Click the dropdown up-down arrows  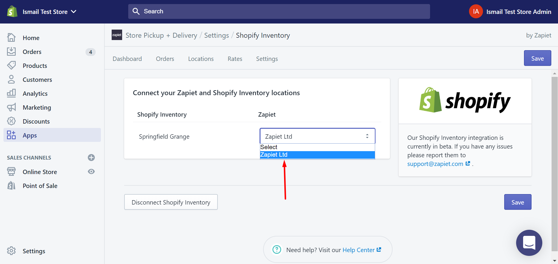(367, 136)
